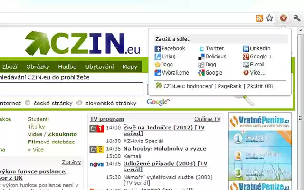This screenshot has width=304, height=190.
Task: Open the Zprávy section link
Action: pyautogui.click(x=71, y=162)
